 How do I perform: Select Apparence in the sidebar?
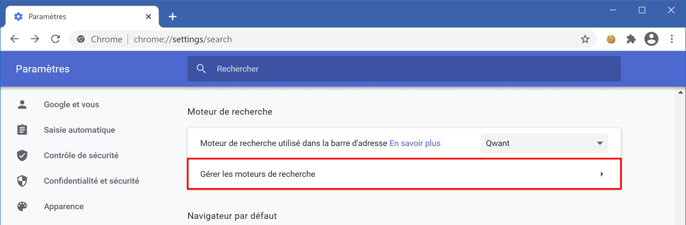point(64,206)
